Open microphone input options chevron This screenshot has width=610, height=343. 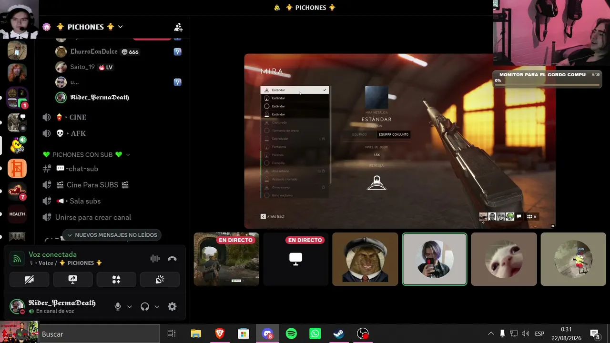[129, 307]
